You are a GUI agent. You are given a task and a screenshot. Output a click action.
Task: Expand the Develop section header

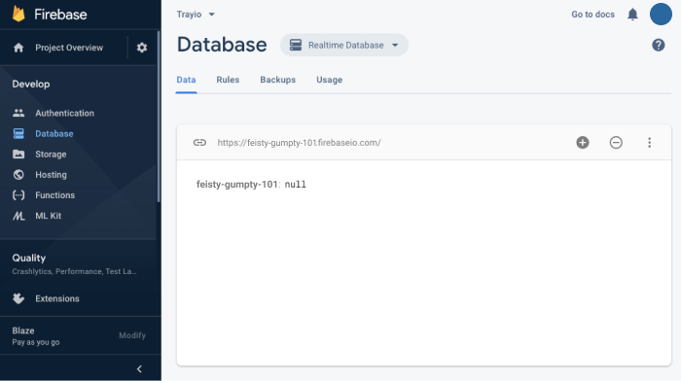coord(31,85)
